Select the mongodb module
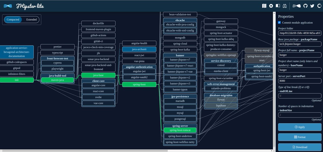The width and height of the screenshot is (323, 152). tap(180, 38)
